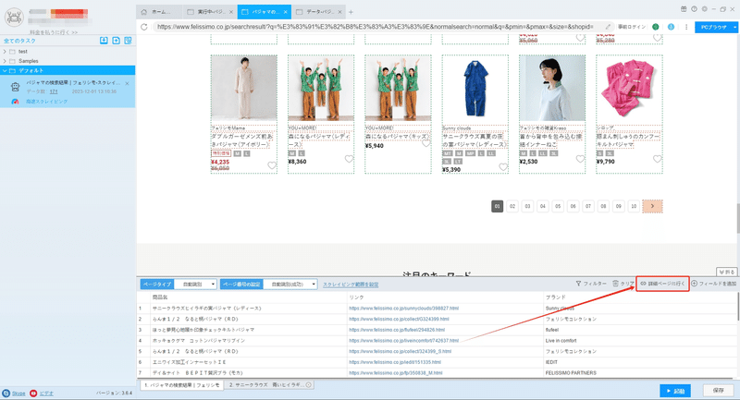This screenshot has width=740, height=400.
Task: Favorite the ¥2,530 item with heart icon
Action: 580,159
